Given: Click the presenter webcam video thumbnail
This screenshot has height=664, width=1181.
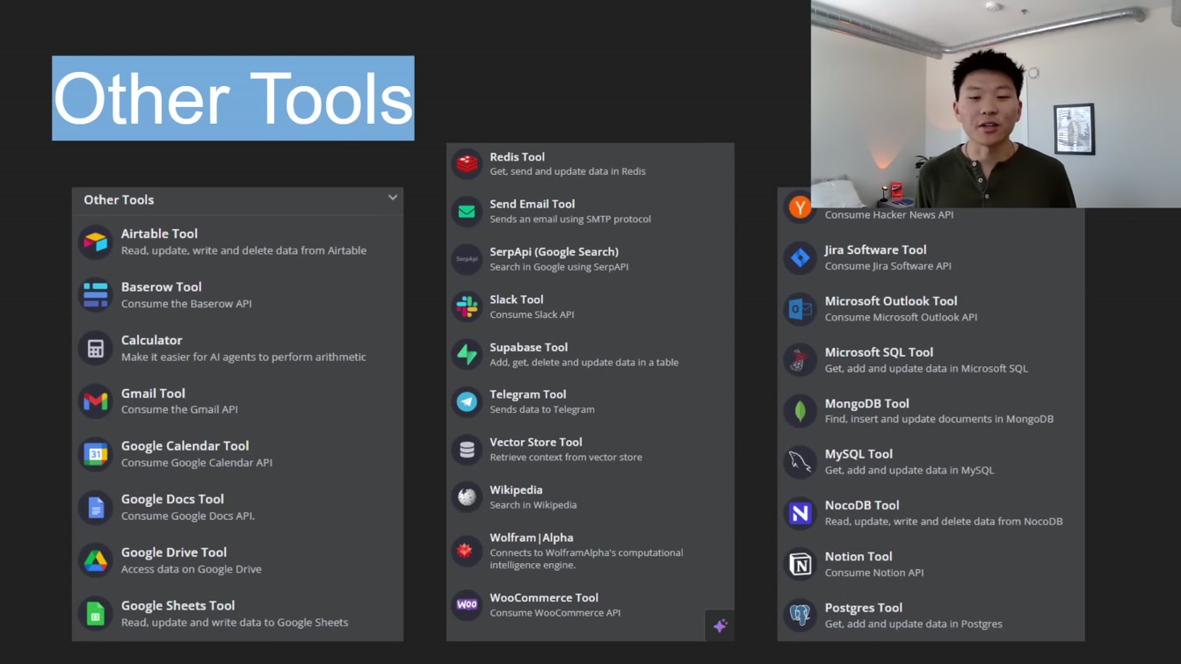Looking at the screenshot, I should [996, 104].
